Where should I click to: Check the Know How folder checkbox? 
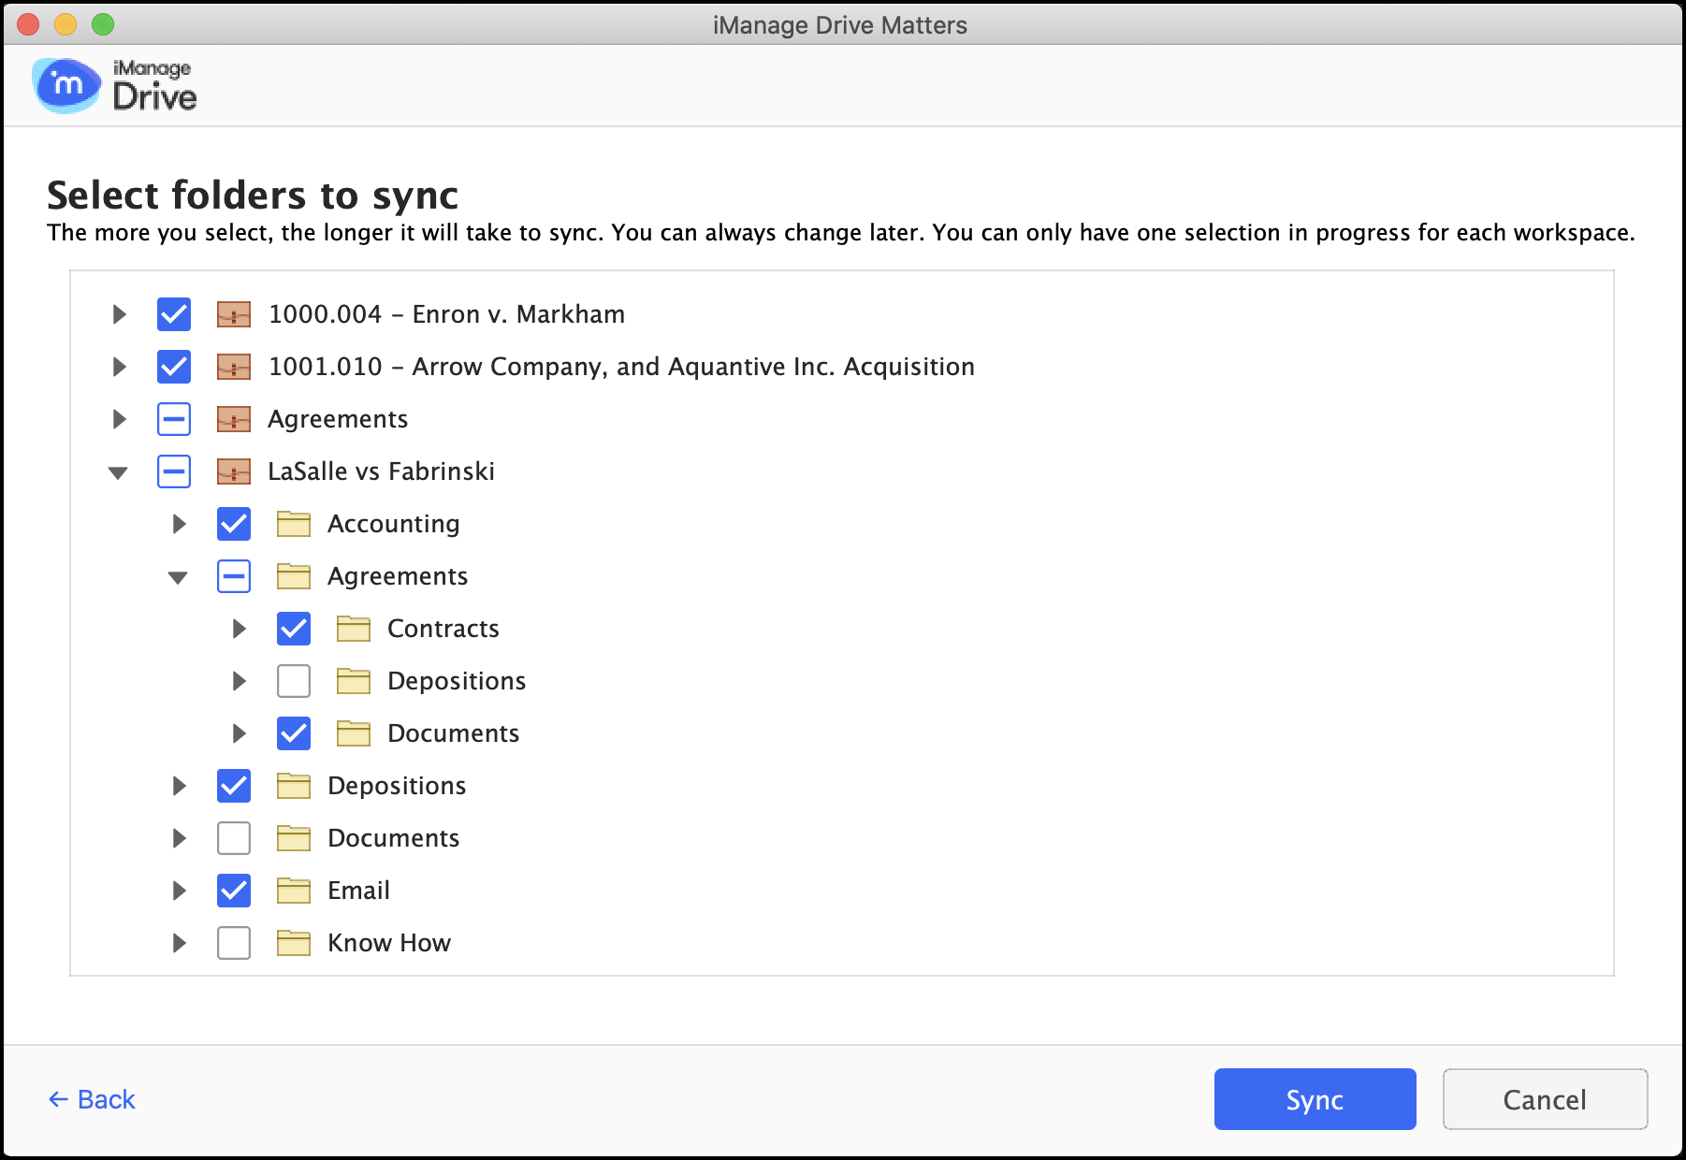click(x=234, y=943)
